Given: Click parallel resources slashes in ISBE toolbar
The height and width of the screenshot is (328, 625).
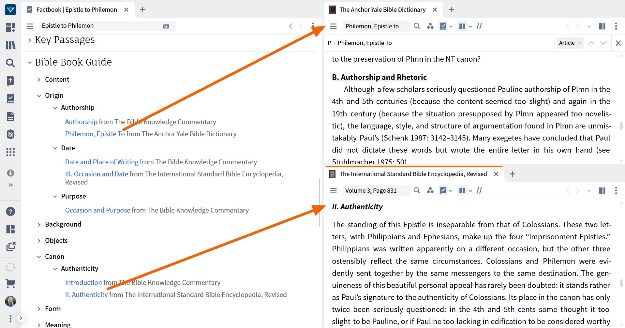Looking at the screenshot, I should [479, 190].
